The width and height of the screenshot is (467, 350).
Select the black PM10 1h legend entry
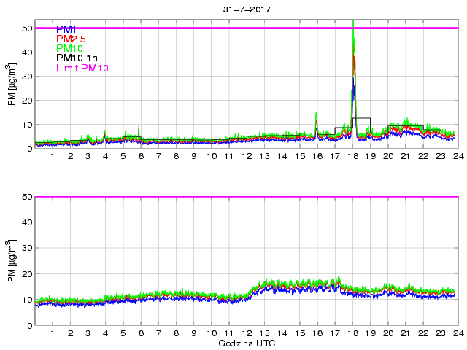77,58
